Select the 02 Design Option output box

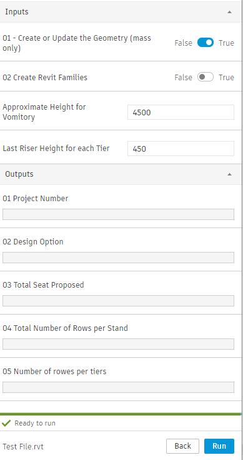click(118, 258)
